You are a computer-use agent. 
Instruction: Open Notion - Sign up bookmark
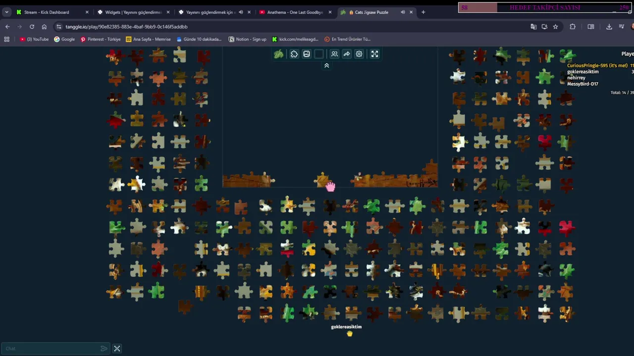(x=247, y=39)
